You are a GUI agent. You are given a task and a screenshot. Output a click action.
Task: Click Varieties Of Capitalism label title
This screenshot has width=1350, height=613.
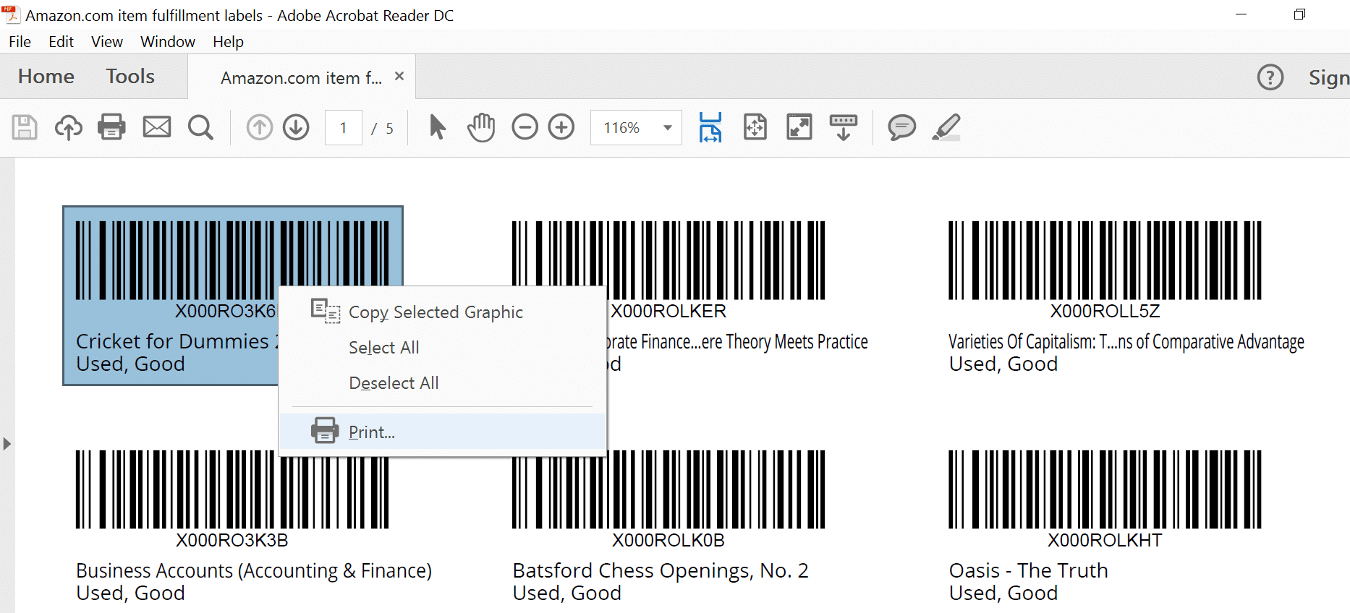click(x=1126, y=341)
